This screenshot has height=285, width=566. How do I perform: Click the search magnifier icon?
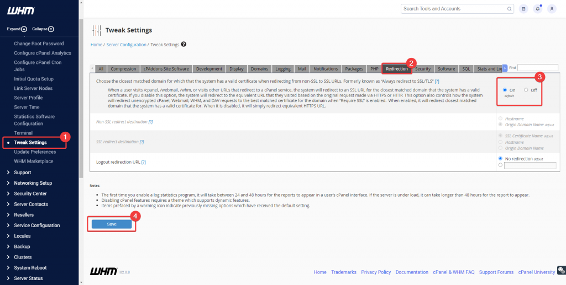[x=509, y=9]
